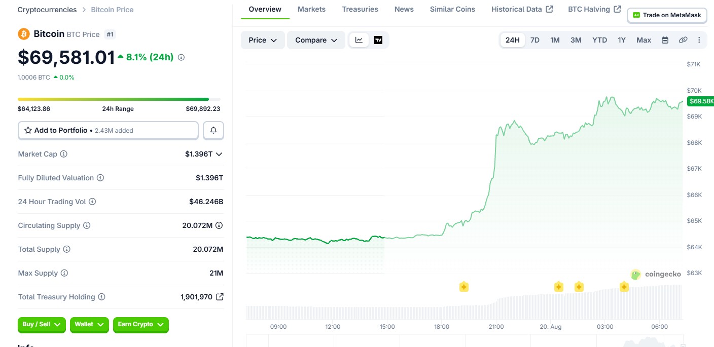Open BTC Halving external tab
The image size is (714, 347).
pyautogui.click(x=594, y=9)
